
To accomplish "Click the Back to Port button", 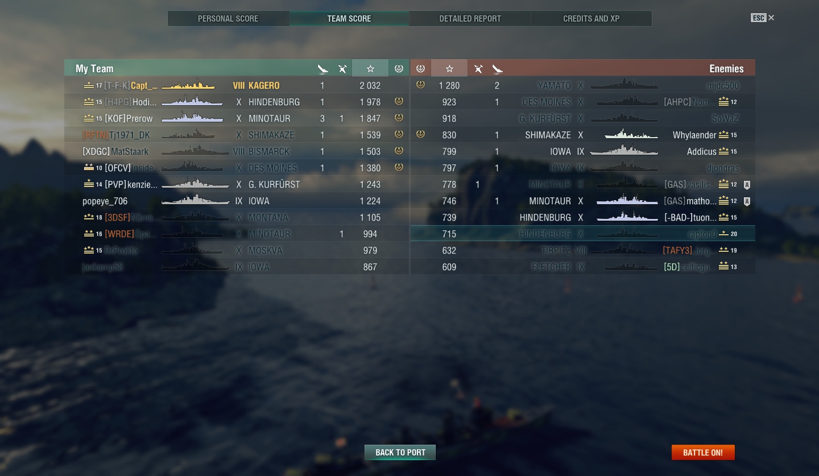I will click(x=400, y=452).
